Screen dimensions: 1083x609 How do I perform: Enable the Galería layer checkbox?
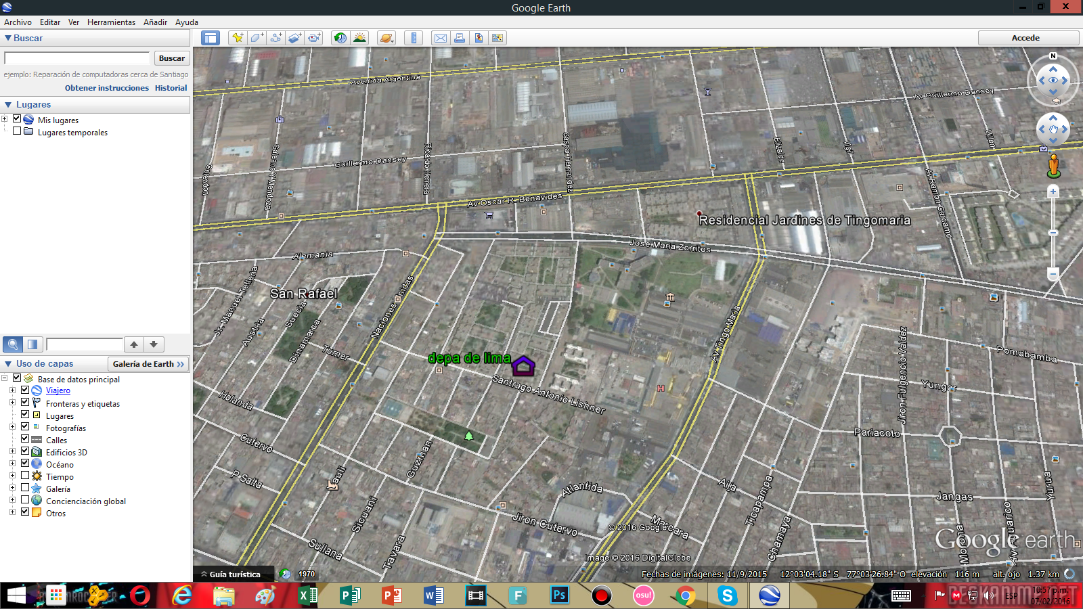[x=25, y=488]
